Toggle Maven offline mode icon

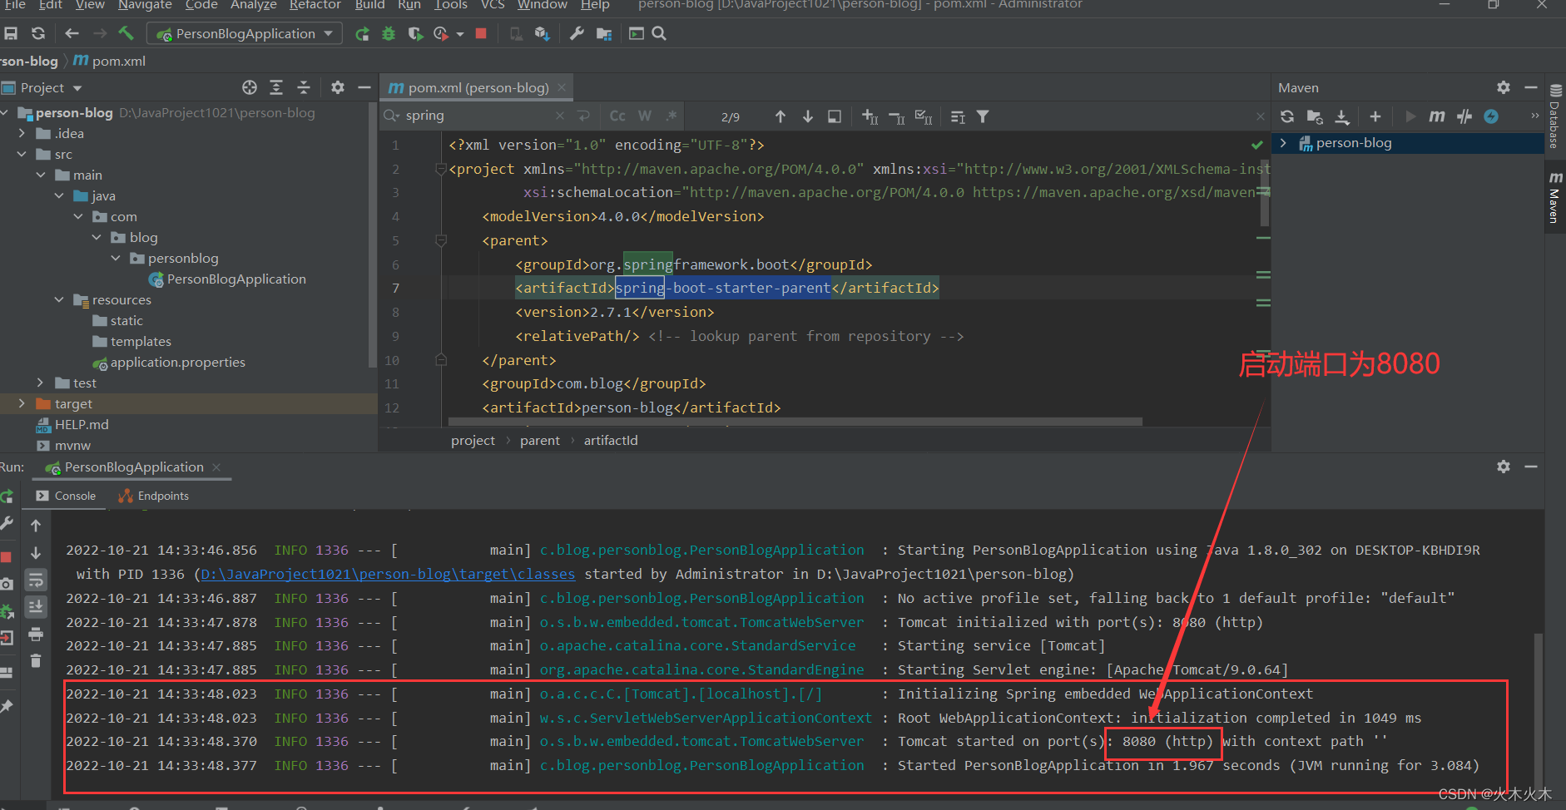pyautogui.click(x=1464, y=116)
